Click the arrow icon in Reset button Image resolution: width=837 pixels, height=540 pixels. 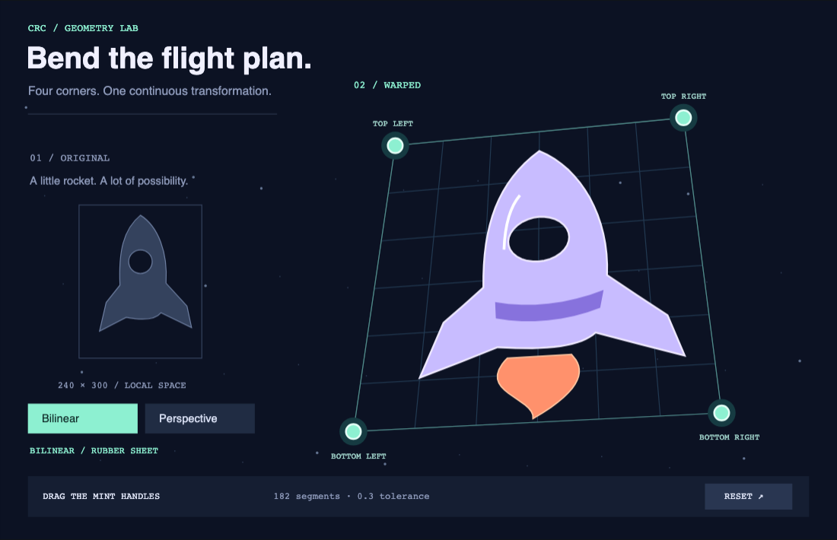761,497
